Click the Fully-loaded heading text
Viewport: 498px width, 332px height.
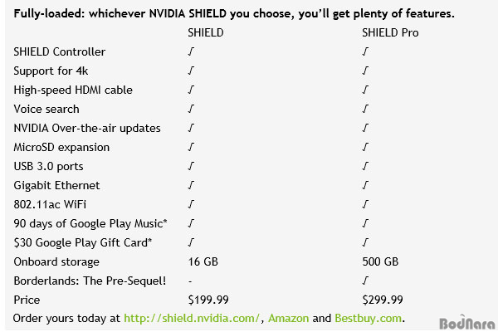coord(234,13)
